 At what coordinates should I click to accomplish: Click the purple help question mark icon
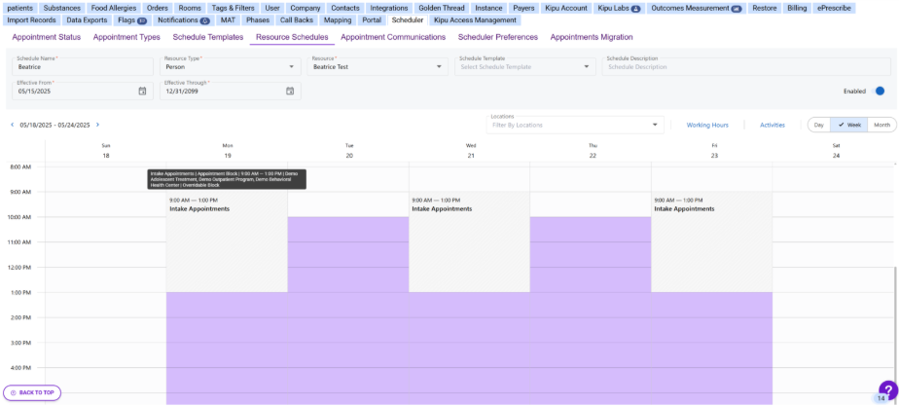(886, 388)
